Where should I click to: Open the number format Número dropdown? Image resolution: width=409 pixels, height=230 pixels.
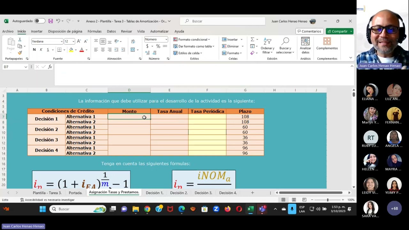(166, 39)
